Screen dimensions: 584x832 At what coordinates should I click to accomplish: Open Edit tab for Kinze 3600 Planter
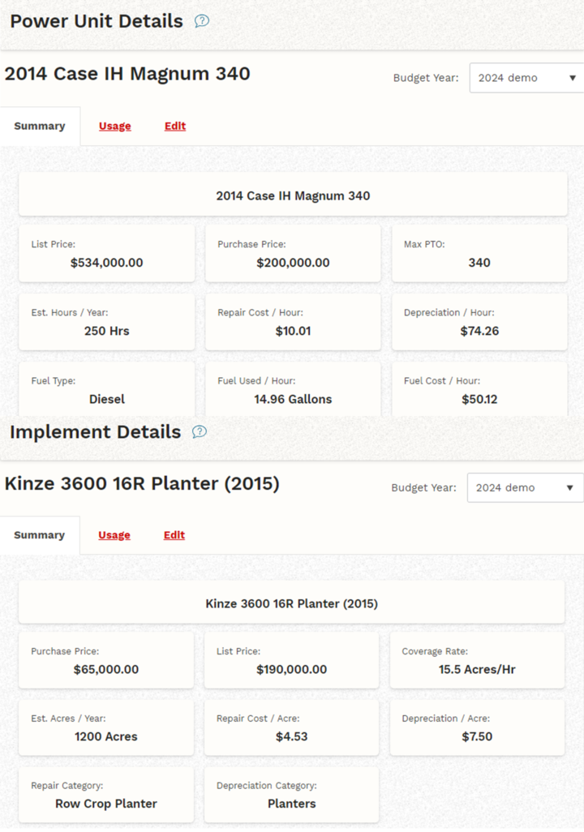[174, 535]
